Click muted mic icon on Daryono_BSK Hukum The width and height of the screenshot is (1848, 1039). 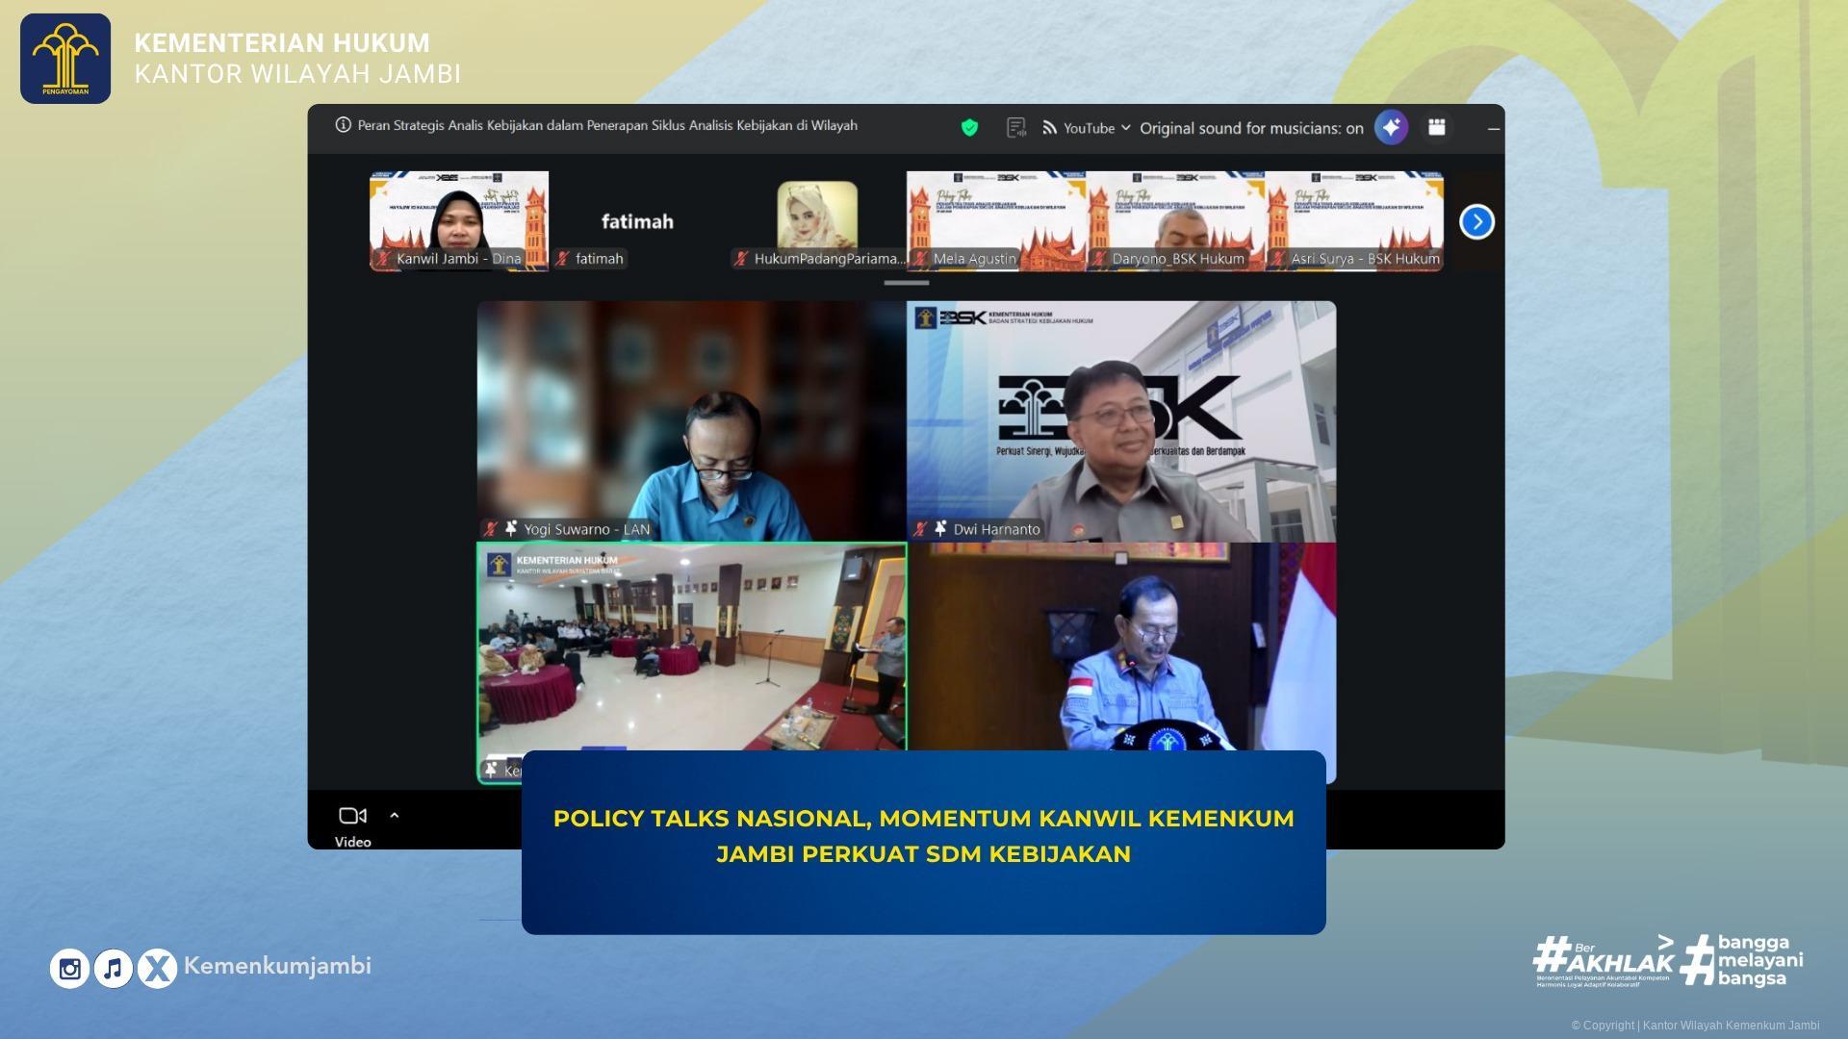point(1098,259)
